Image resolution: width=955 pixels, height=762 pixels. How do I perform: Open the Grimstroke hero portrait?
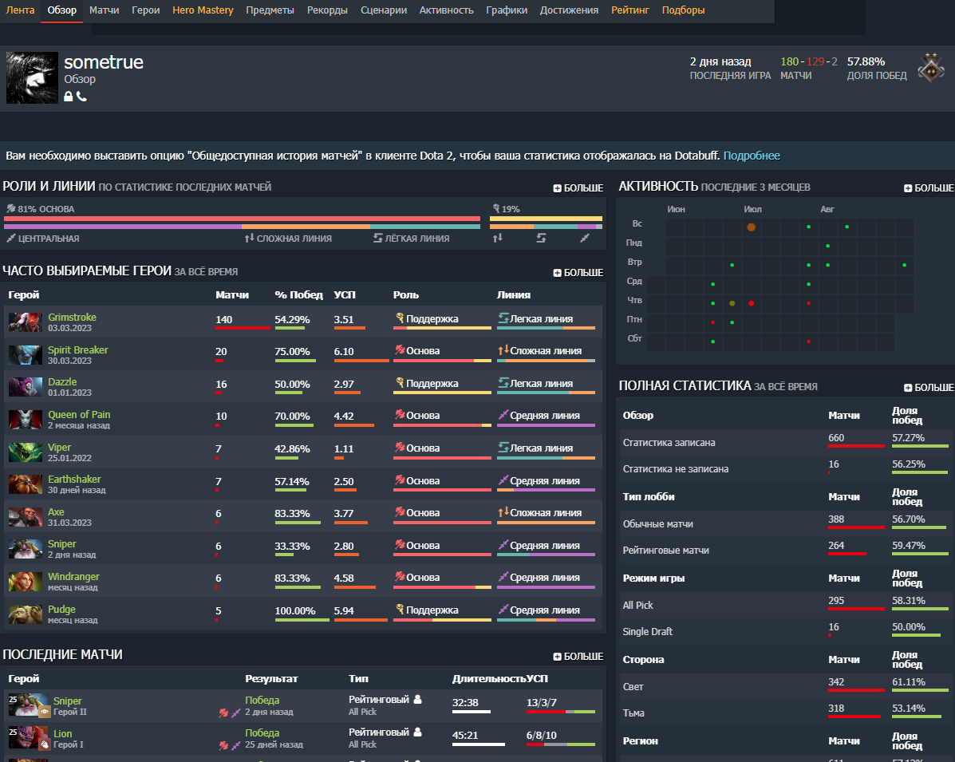26,322
